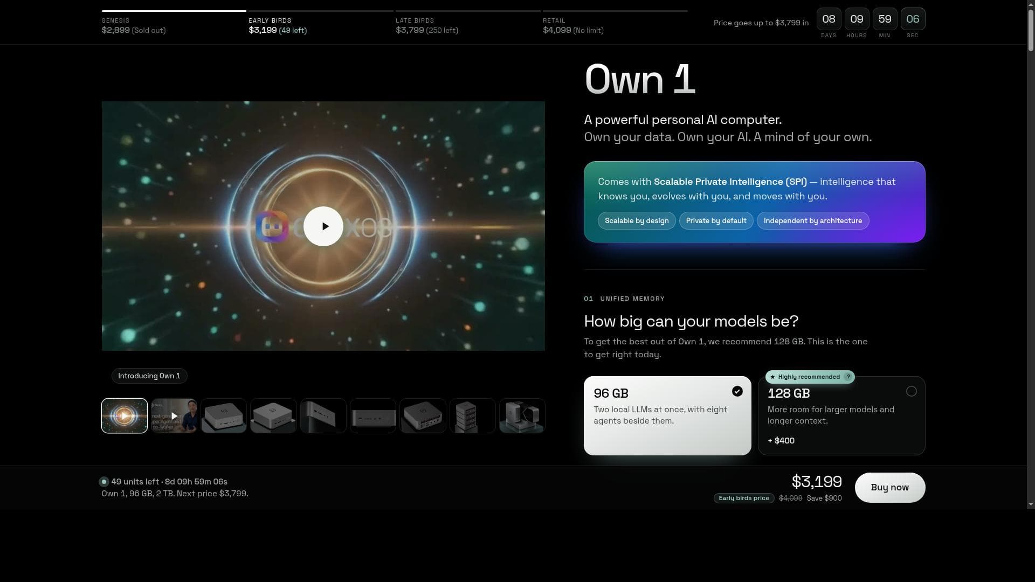1035x582 pixels.
Task: Select the 96 GB memory option
Action: coord(667,415)
